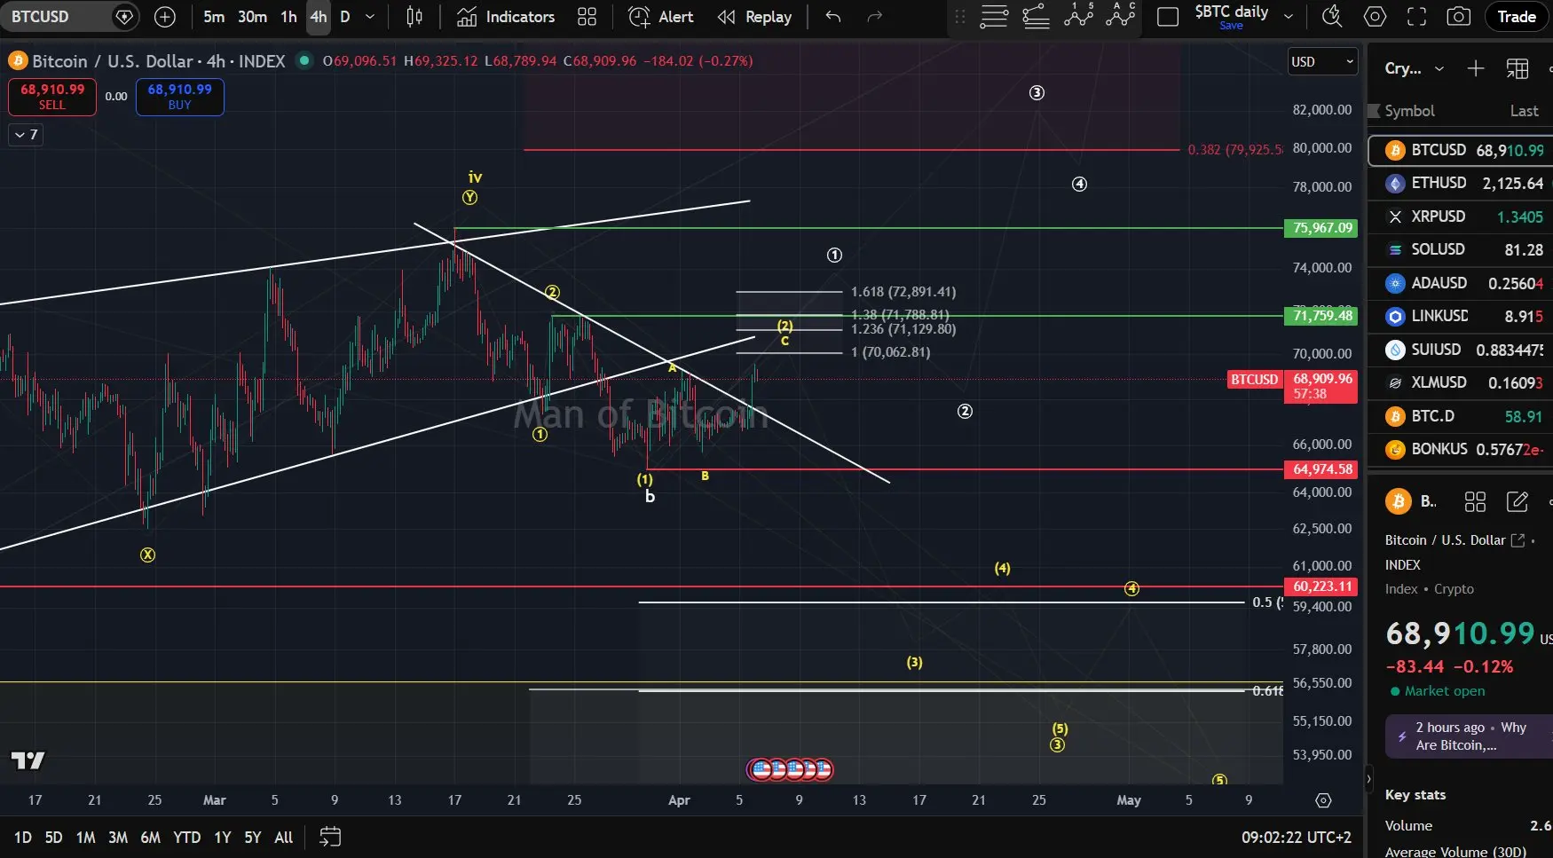Take a chart snapshot with the camera
This screenshot has height=858, width=1553.
(x=1459, y=17)
